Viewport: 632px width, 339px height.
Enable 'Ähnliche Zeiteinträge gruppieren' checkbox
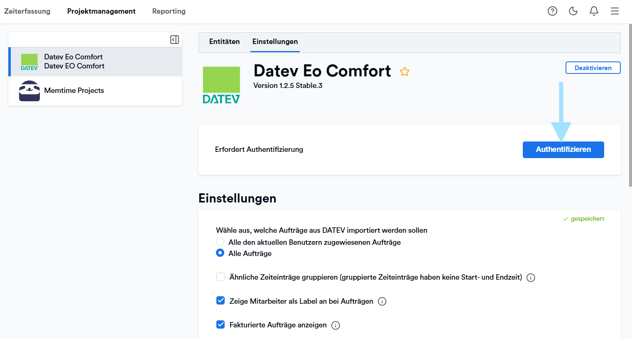[220, 277]
